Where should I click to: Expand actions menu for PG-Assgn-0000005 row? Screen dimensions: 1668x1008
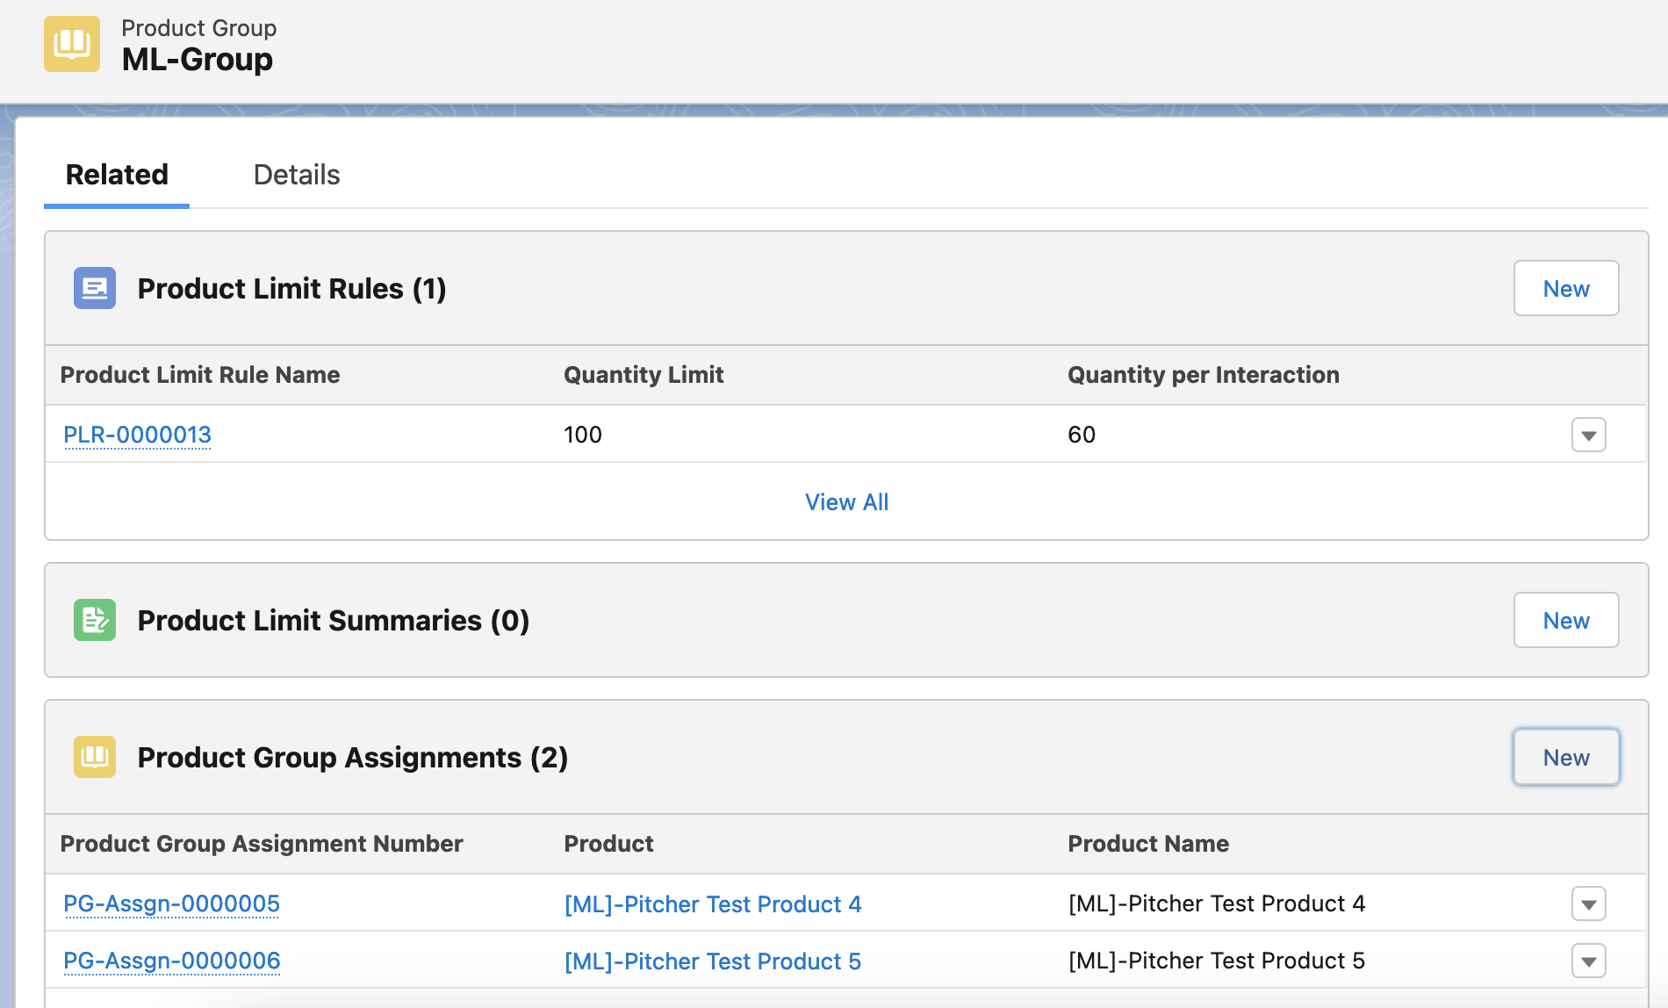(x=1588, y=904)
